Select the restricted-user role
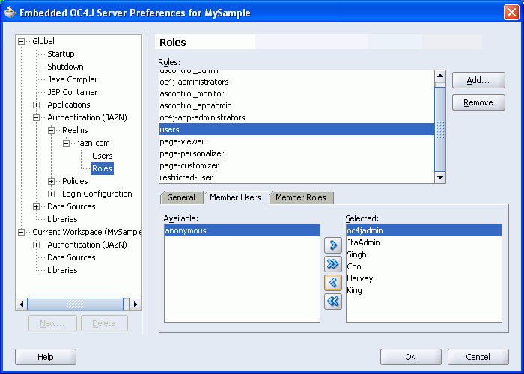The height and width of the screenshot is (374, 524). pos(296,178)
